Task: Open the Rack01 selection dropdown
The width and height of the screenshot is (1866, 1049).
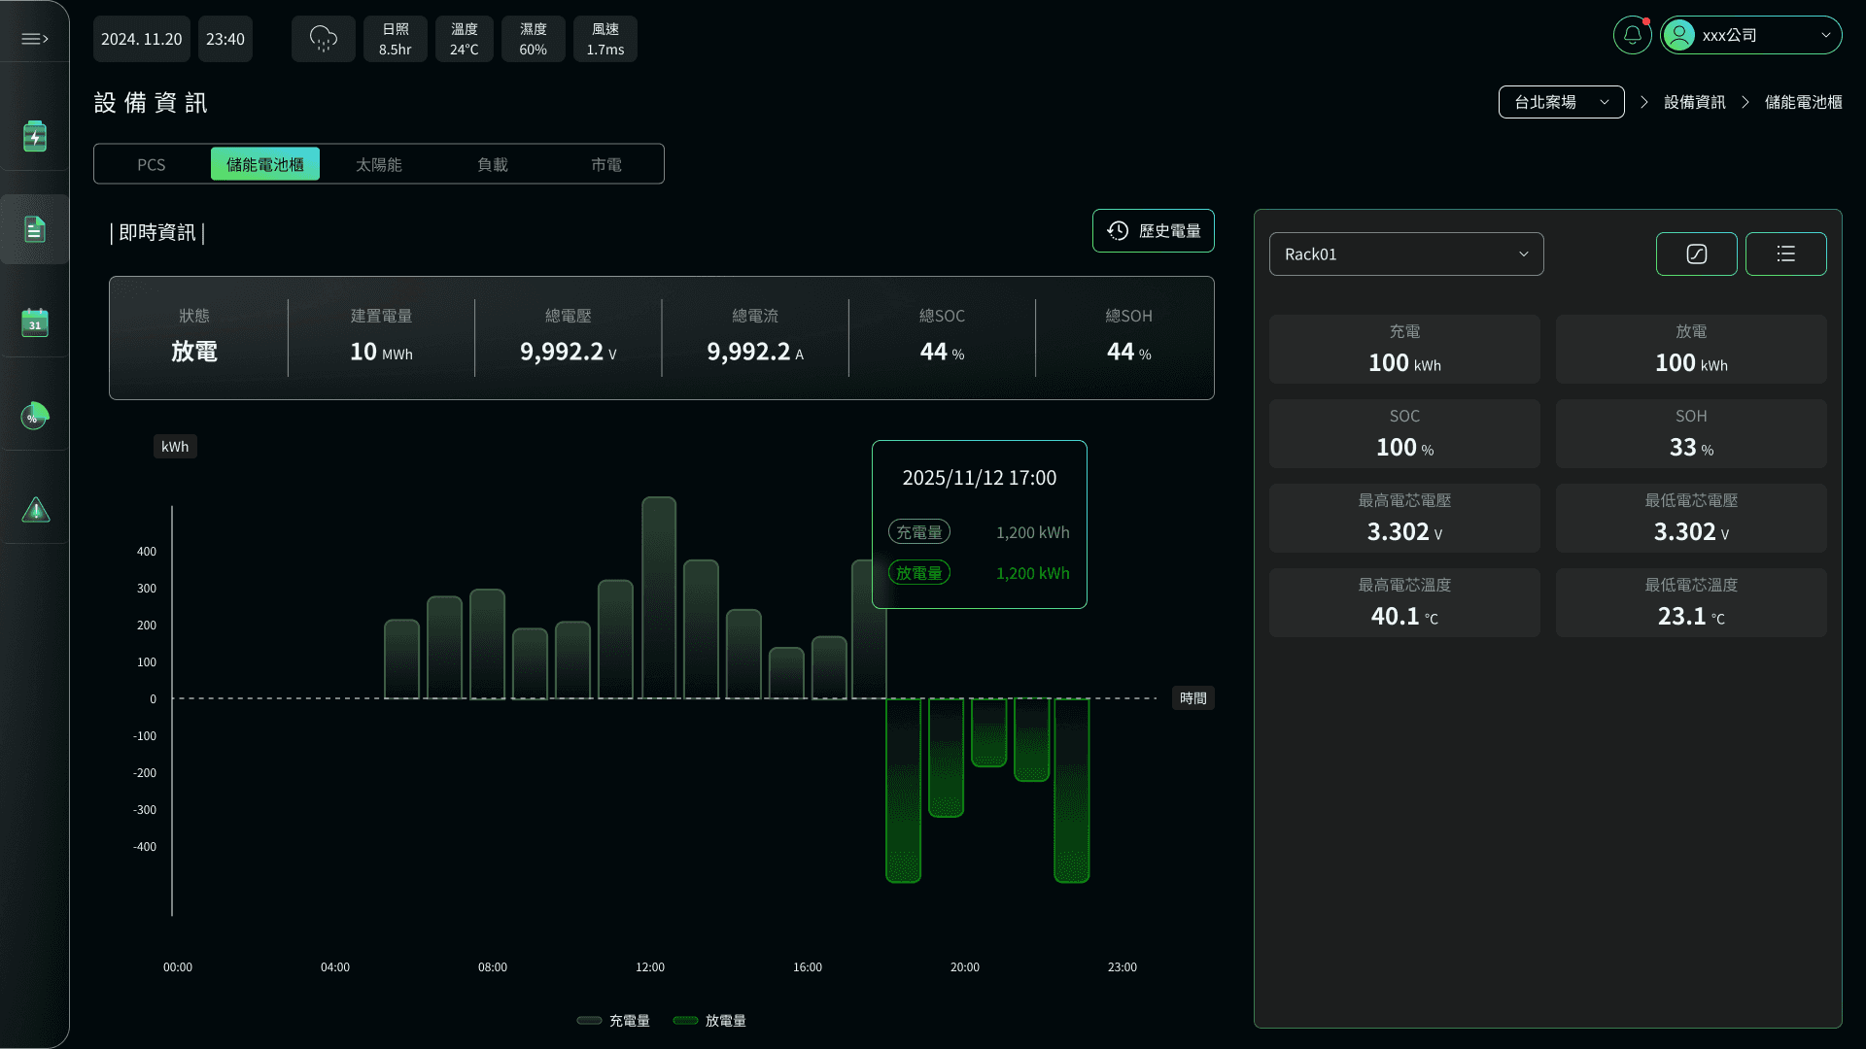Action: pos(1405,254)
